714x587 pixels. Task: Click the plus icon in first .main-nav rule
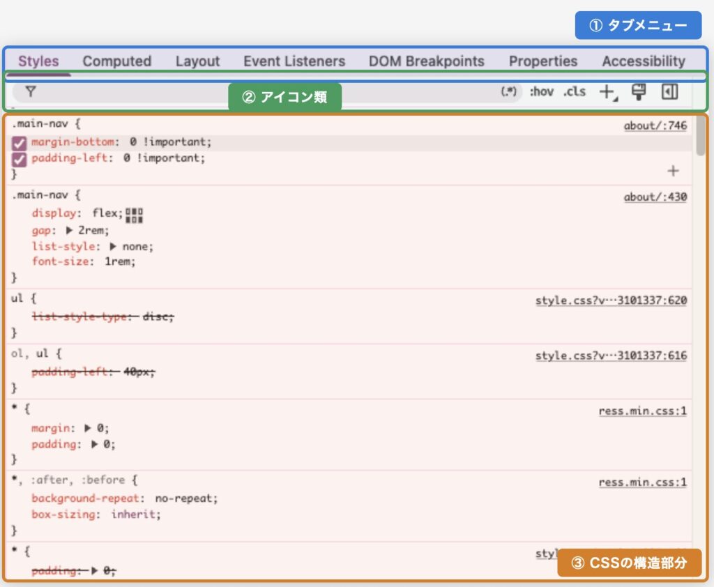point(673,171)
